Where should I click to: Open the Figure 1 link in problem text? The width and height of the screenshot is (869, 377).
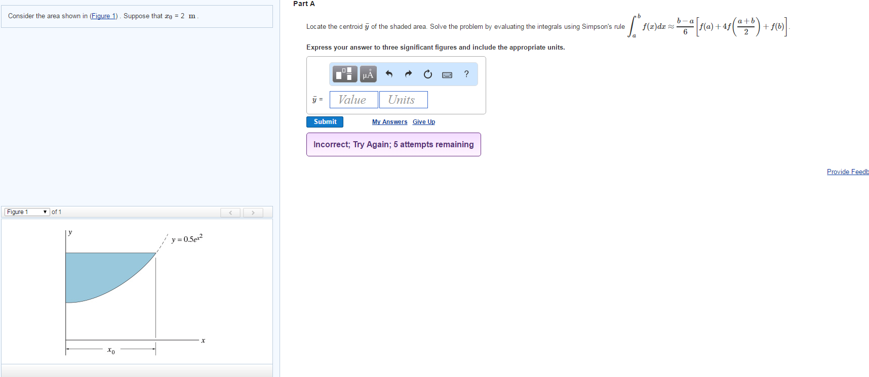[x=104, y=16]
